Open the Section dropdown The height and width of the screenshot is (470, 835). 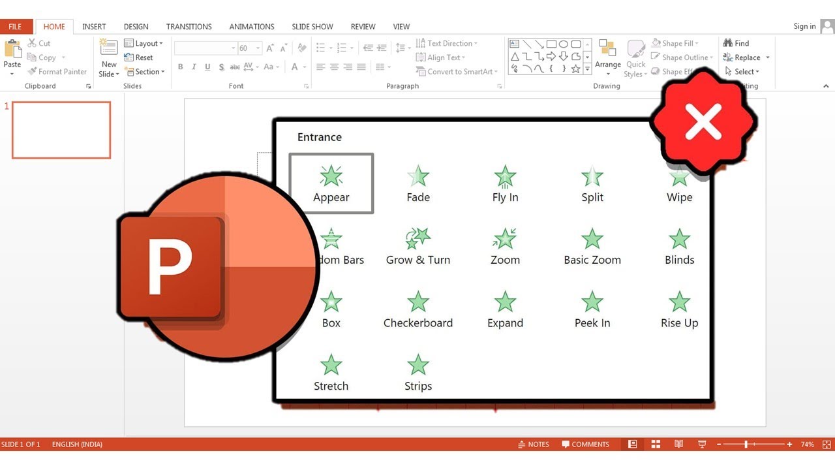click(145, 72)
